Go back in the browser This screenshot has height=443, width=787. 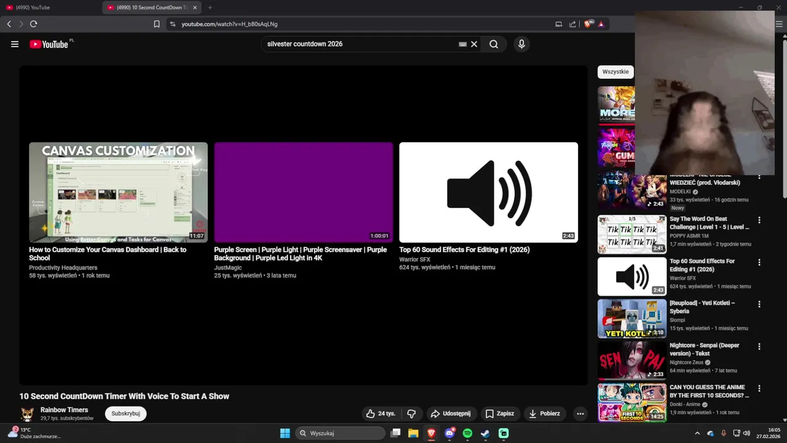click(x=9, y=24)
